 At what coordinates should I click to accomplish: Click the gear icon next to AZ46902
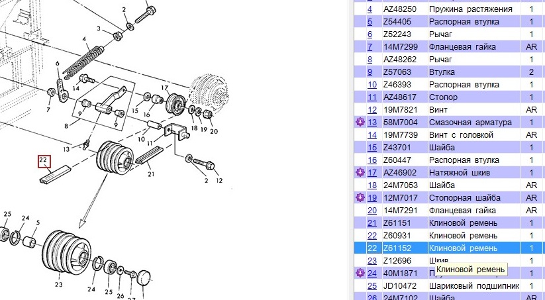tap(360, 172)
